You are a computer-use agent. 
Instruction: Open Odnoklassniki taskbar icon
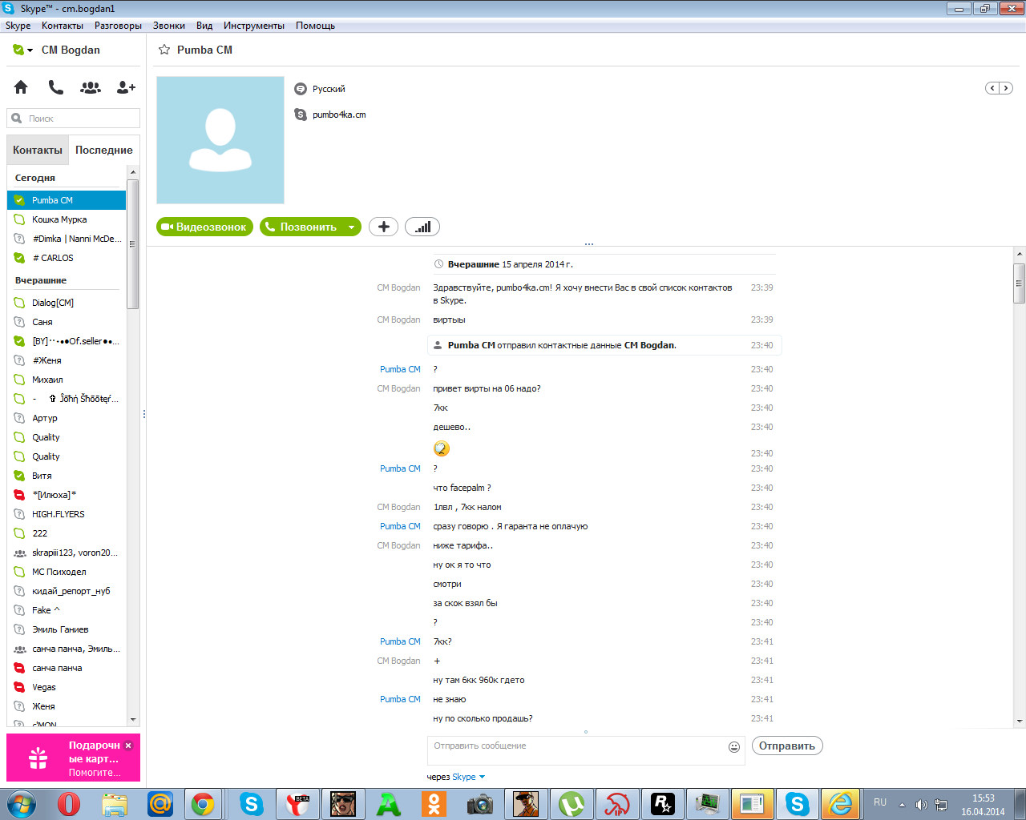(434, 804)
